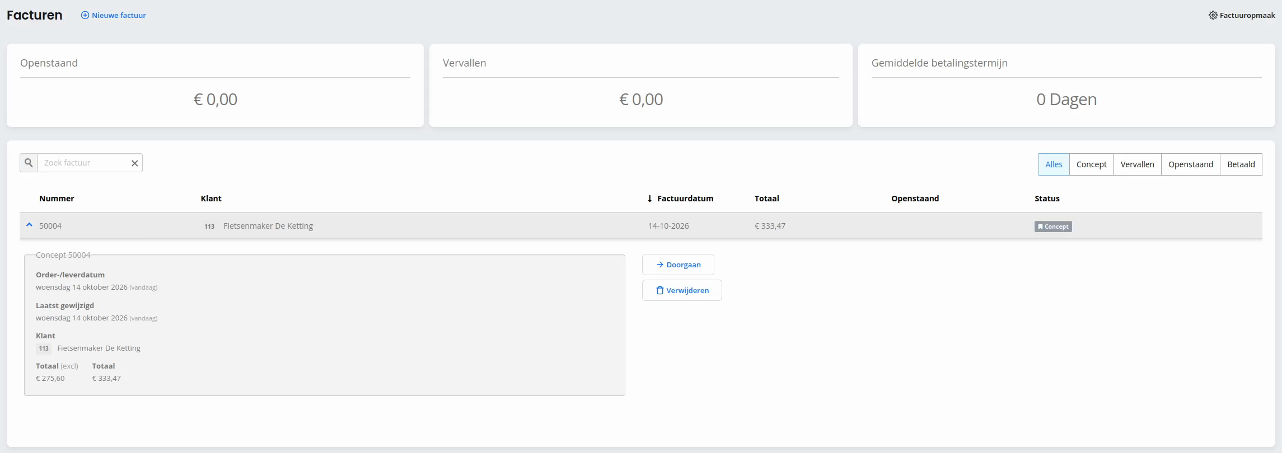1282x453 pixels.
Task: Sort by Klant column header
Action: point(211,199)
